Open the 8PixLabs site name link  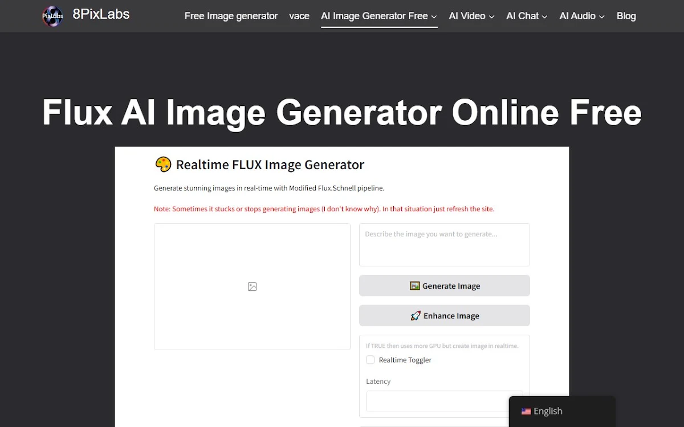click(101, 14)
